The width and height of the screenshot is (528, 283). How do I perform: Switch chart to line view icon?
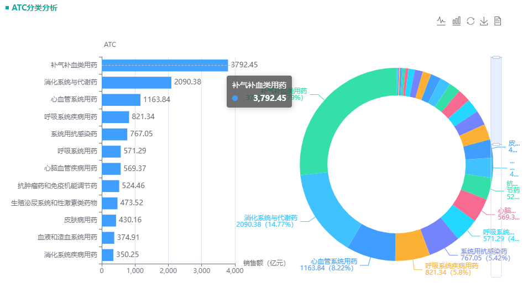[x=441, y=21]
